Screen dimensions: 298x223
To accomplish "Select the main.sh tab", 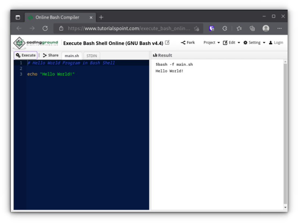I will coord(72,55).
